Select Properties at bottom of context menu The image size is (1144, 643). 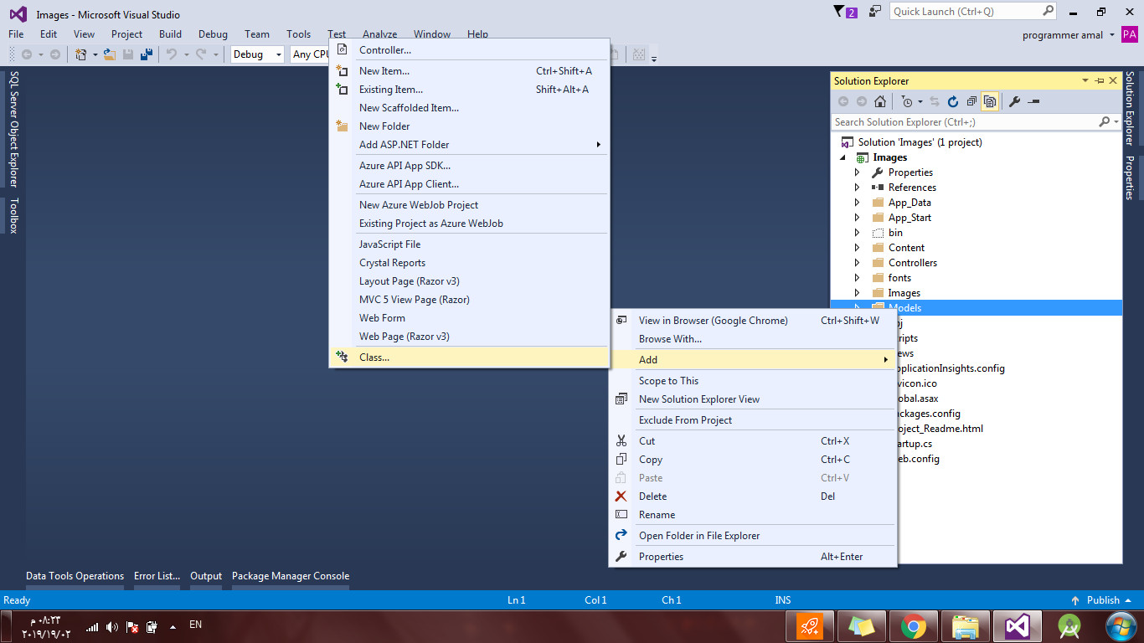point(752,557)
